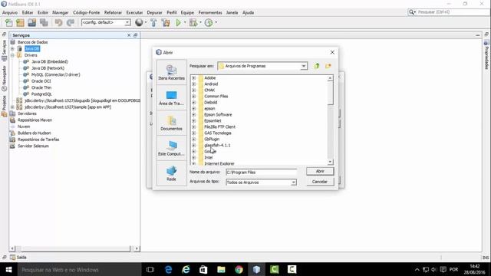
Task: Open the Refatorar menu
Action: (113, 12)
